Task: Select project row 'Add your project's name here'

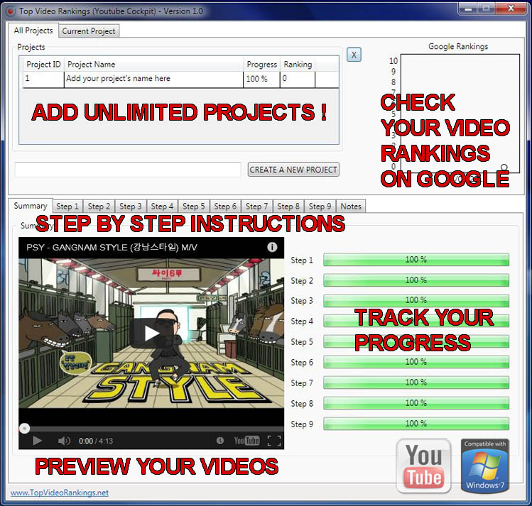Action: pyautogui.click(x=180, y=79)
